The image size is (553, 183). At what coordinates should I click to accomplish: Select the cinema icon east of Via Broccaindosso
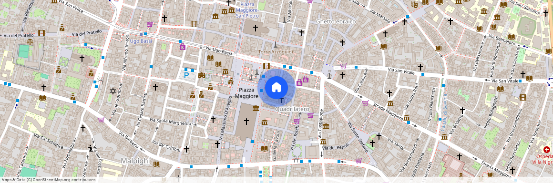522,97
